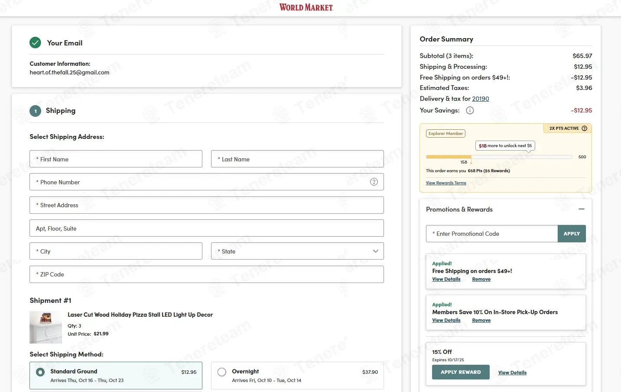Select Standard Ground shipping method
Image resolution: width=621 pixels, height=392 pixels.
click(x=116, y=376)
